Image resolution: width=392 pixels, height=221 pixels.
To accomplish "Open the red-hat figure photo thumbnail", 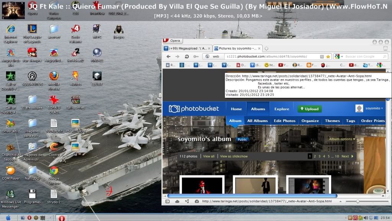I will pos(202,185).
